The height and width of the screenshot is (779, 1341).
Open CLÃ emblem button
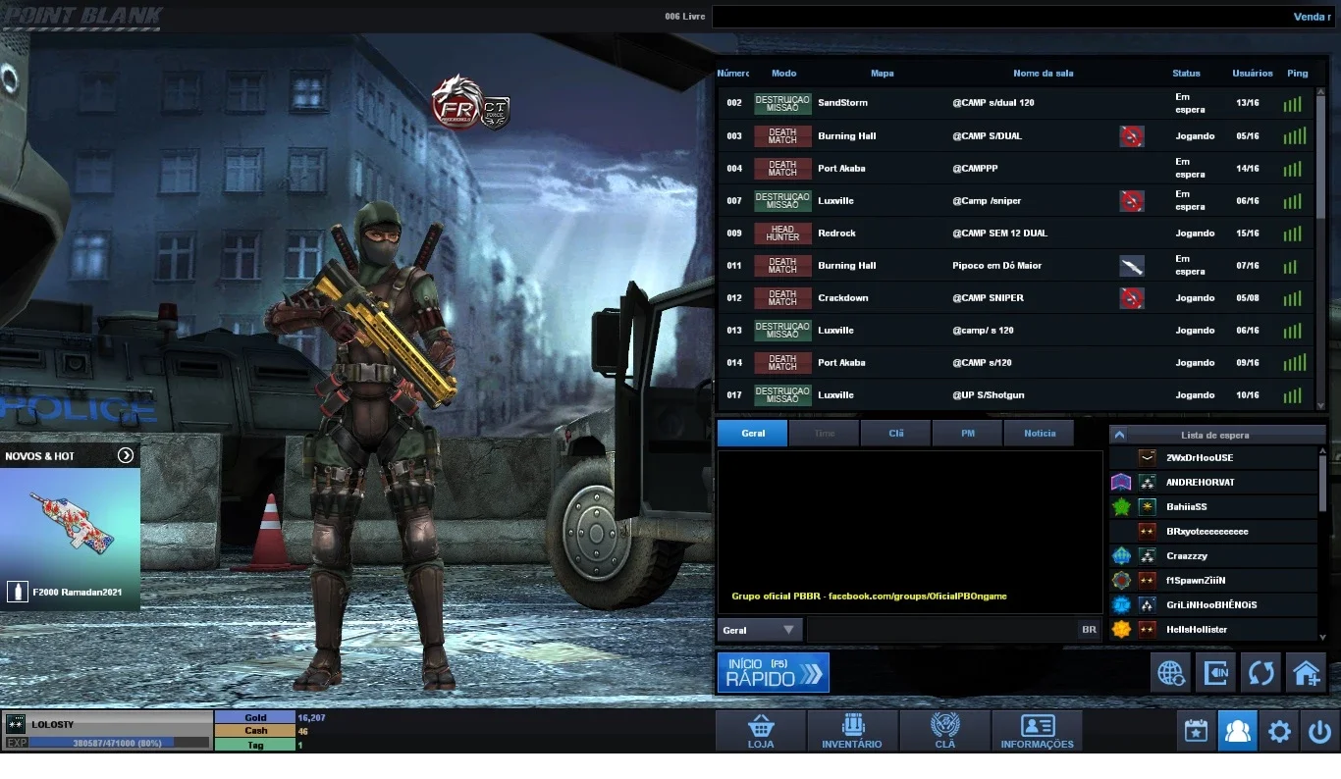944,731
